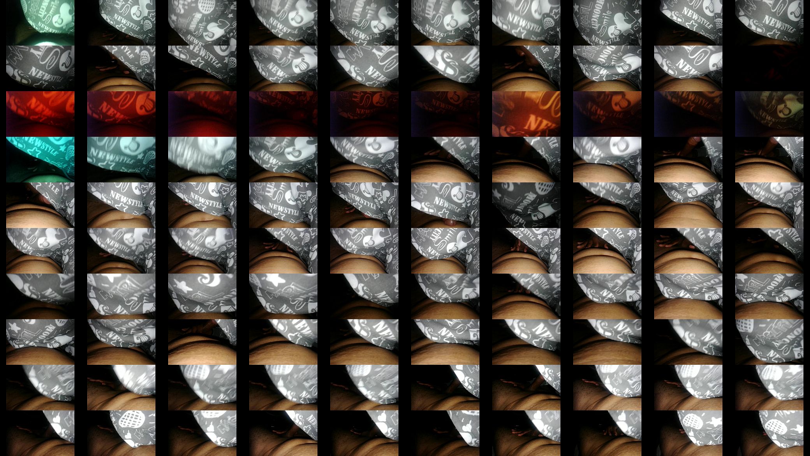Select the completely black thumbnail in second row
Screen dimensions: 810x456
(x=769, y=68)
